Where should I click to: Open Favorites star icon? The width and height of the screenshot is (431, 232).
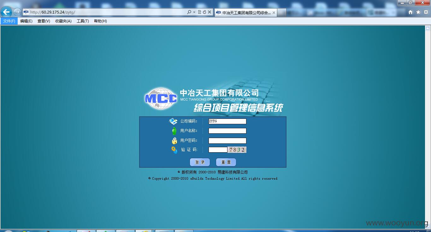(418, 12)
